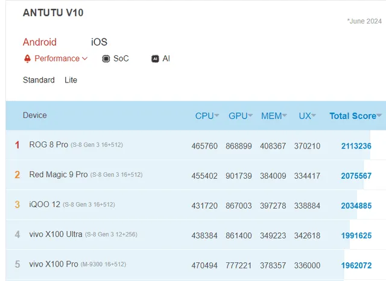Click rank number 2 in the table
The image size is (386, 281).
pyautogui.click(x=17, y=174)
